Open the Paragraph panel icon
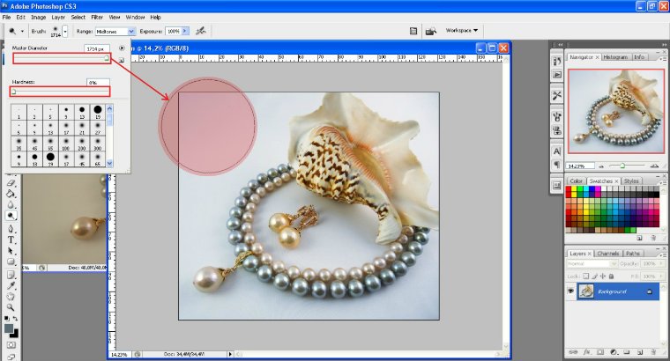670x361 pixels. coord(557,165)
